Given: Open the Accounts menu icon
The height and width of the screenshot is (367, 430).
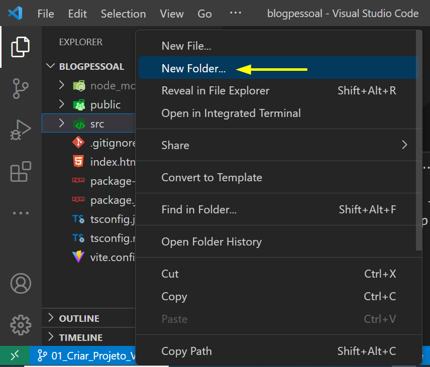Looking at the screenshot, I should pos(20,284).
